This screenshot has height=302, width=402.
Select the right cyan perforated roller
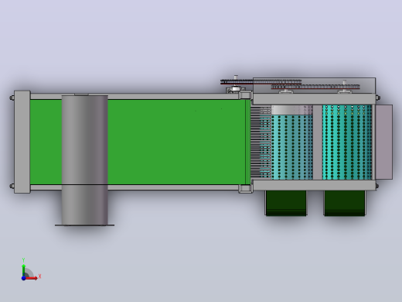point(347,142)
